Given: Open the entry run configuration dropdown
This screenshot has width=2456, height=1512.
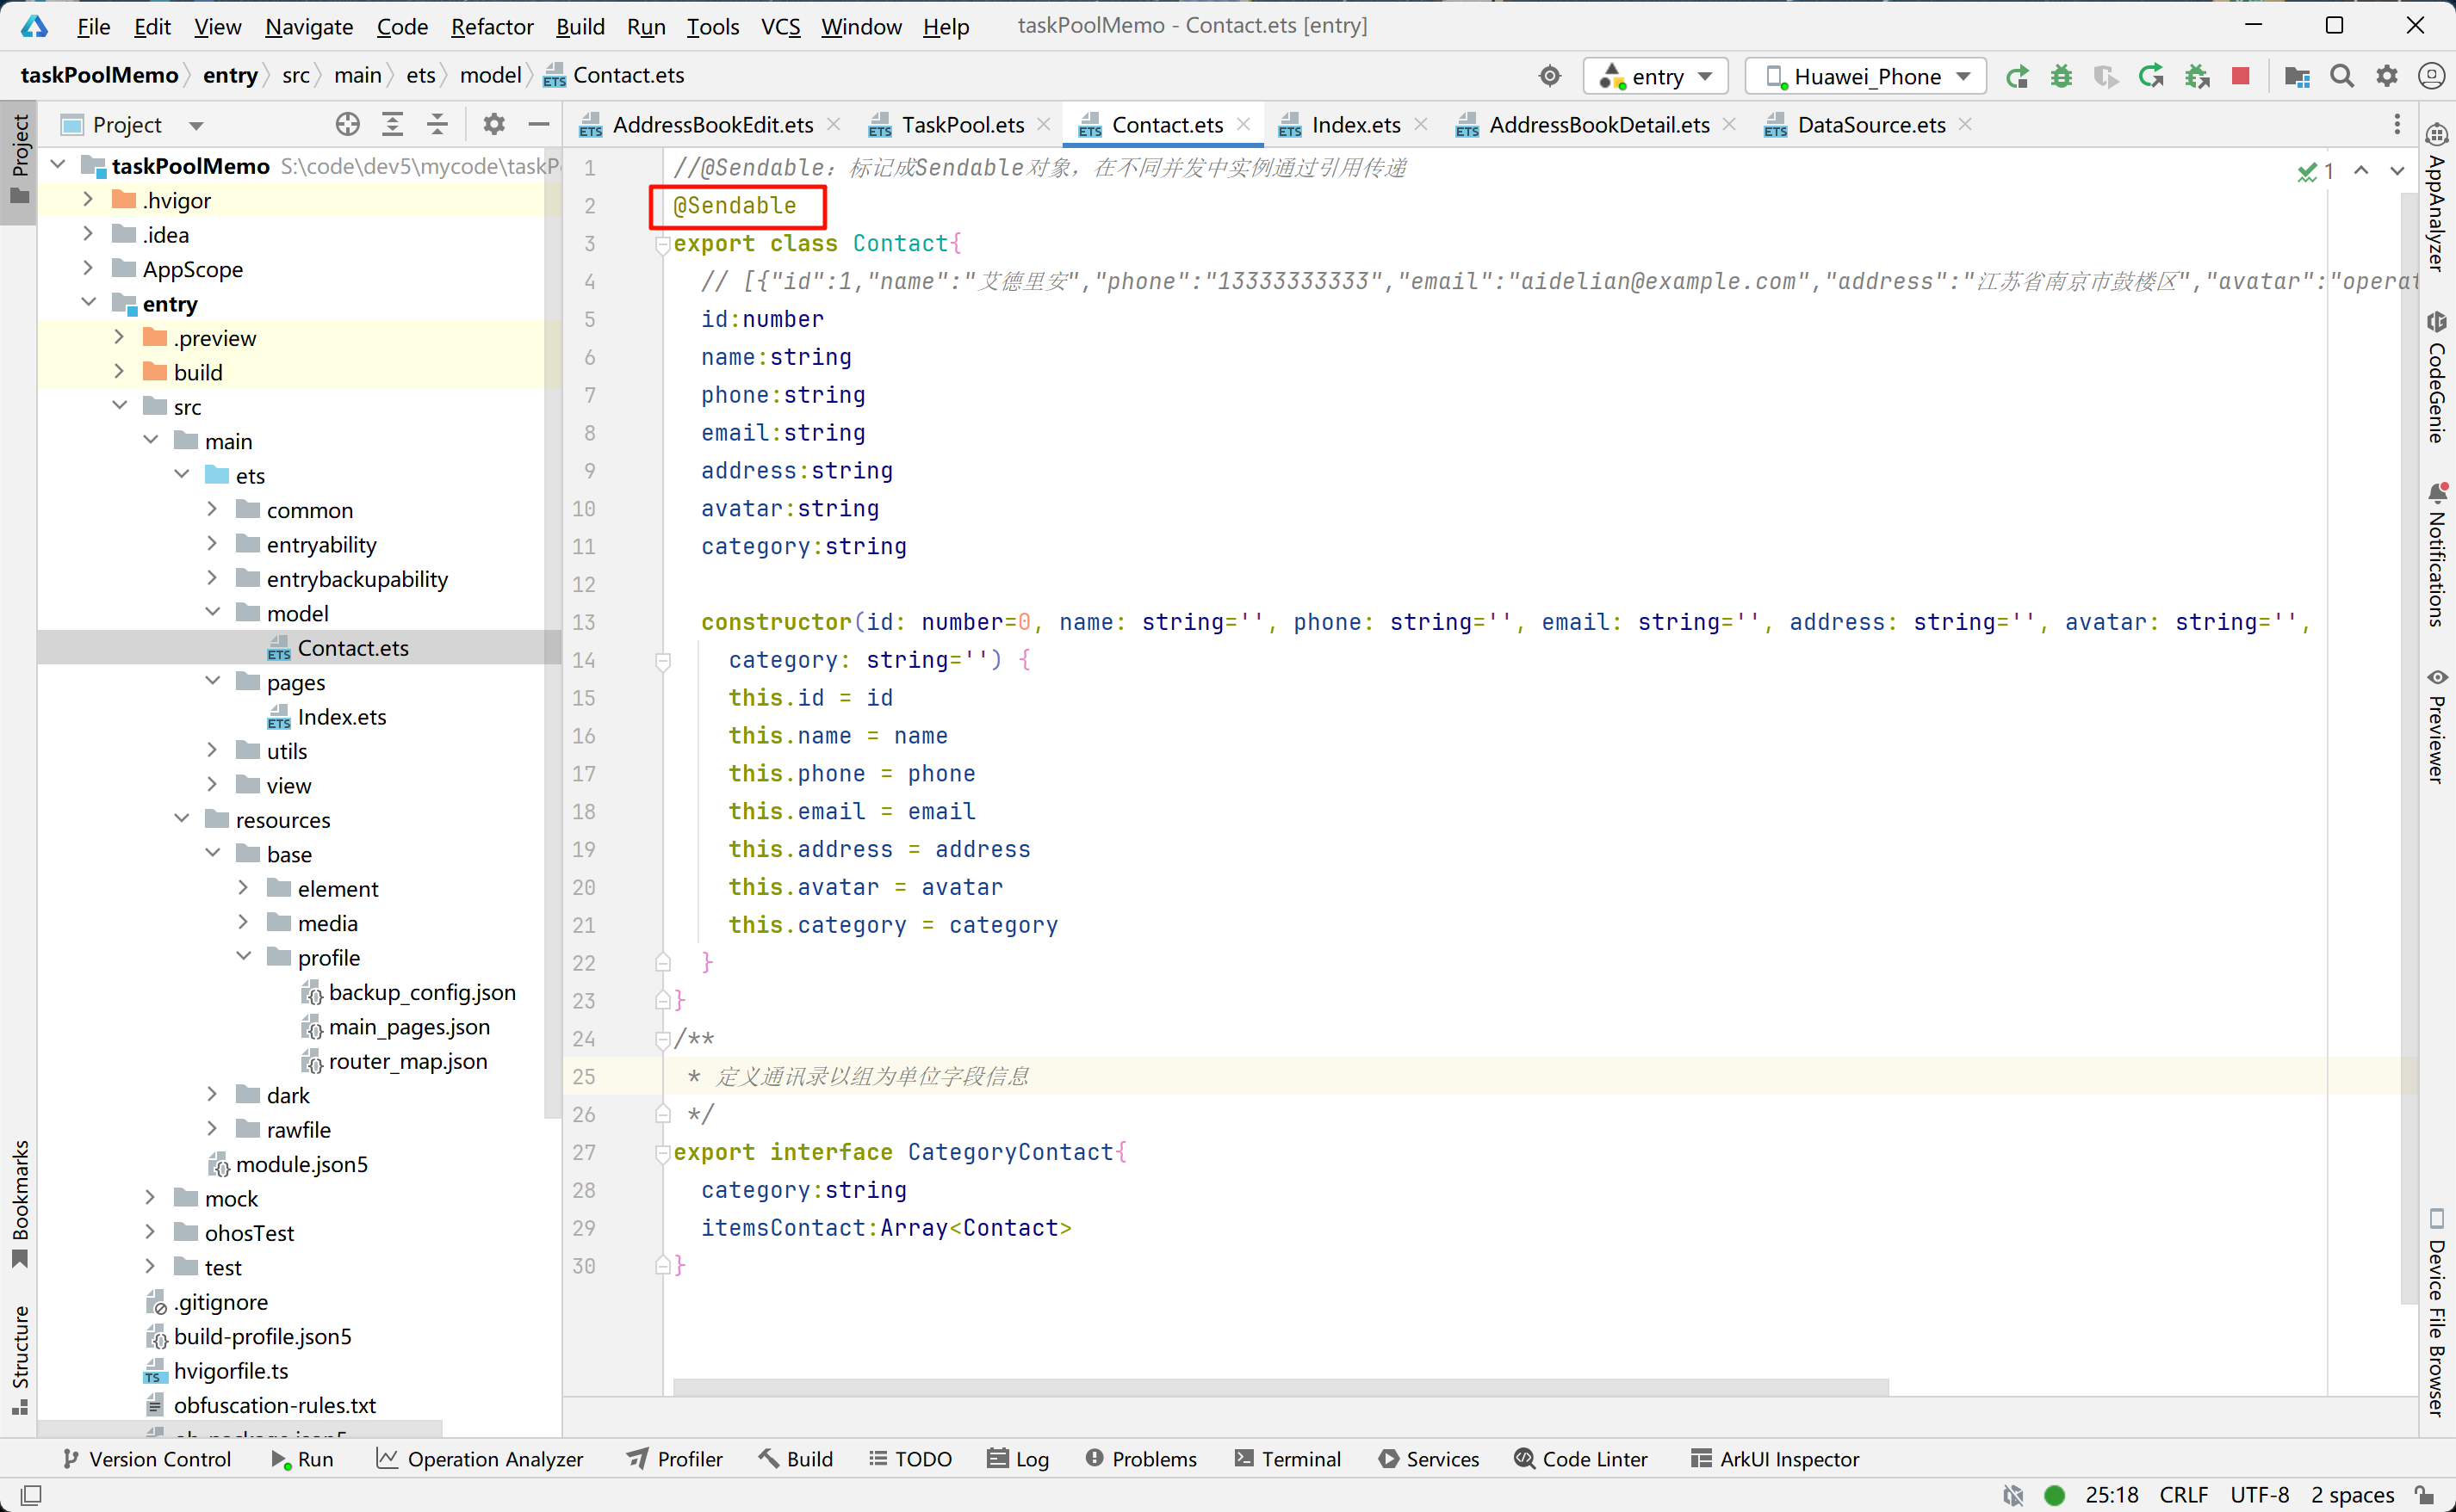Looking at the screenshot, I should pyautogui.click(x=1656, y=76).
